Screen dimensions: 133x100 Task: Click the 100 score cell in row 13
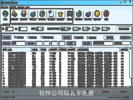click(122, 87)
